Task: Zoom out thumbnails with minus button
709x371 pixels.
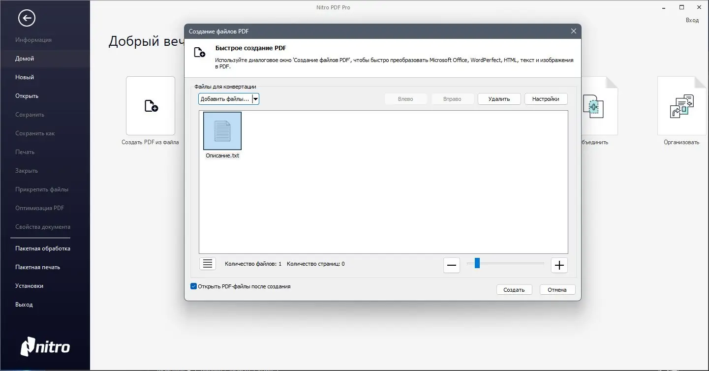Action: tap(452, 265)
